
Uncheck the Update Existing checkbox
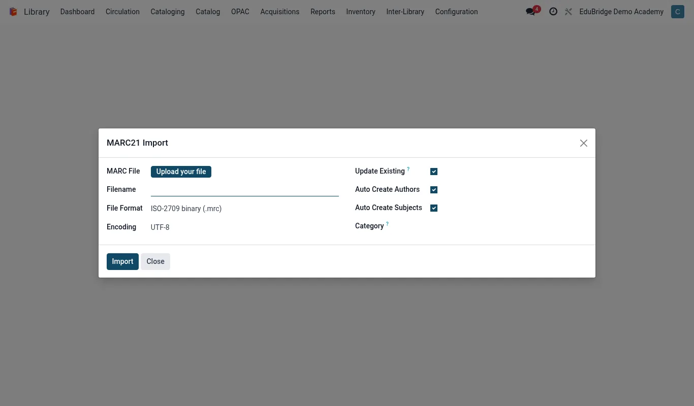tap(434, 172)
